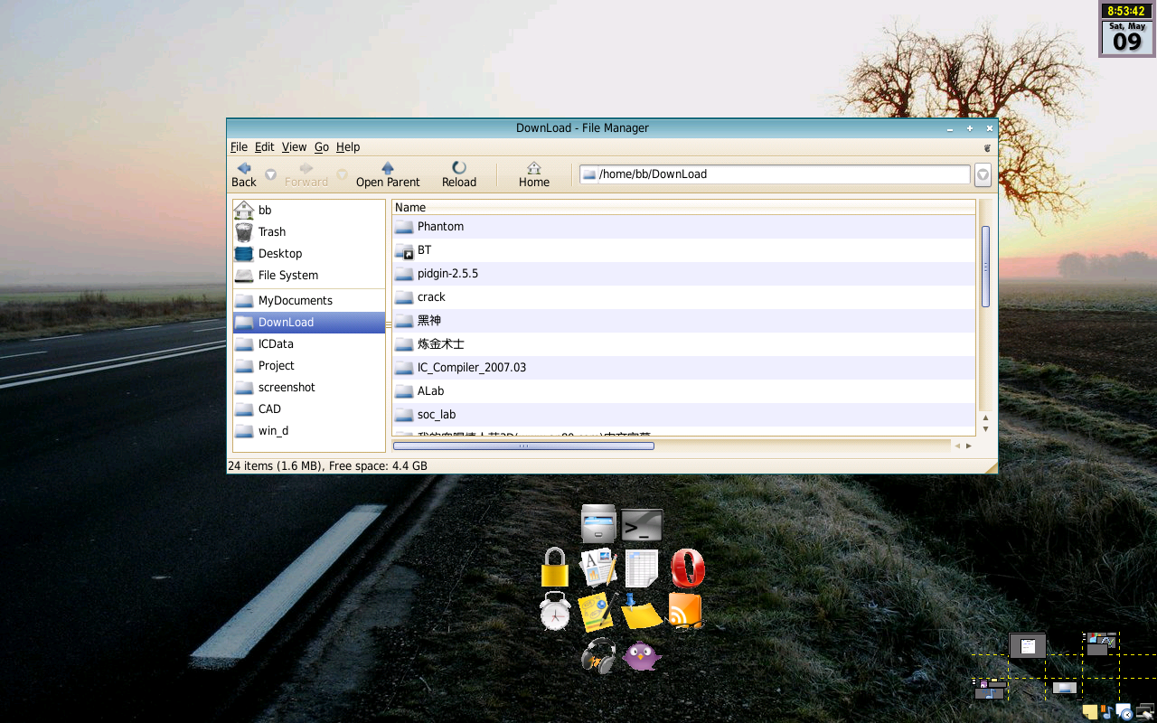1157x723 pixels.
Task: Select the DownLoad bookmark in sidebar
Action: 309,322
